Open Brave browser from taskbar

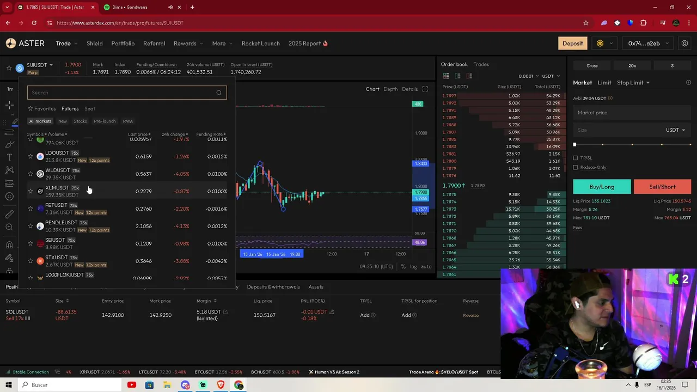[x=221, y=385]
